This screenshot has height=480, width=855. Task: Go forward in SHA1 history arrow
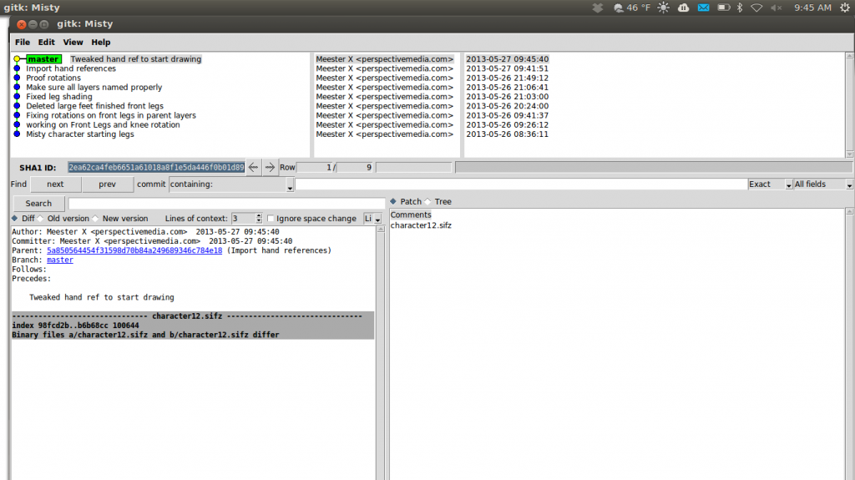[x=270, y=168]
